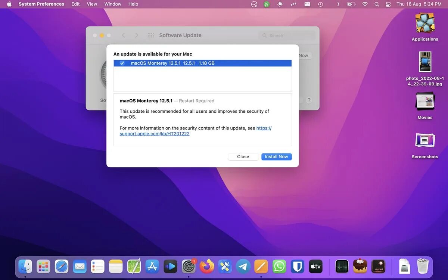Image resolution: width=448 pixels, height=280 pixels.
Task: Open Pages from the dock
Action: 261,266
